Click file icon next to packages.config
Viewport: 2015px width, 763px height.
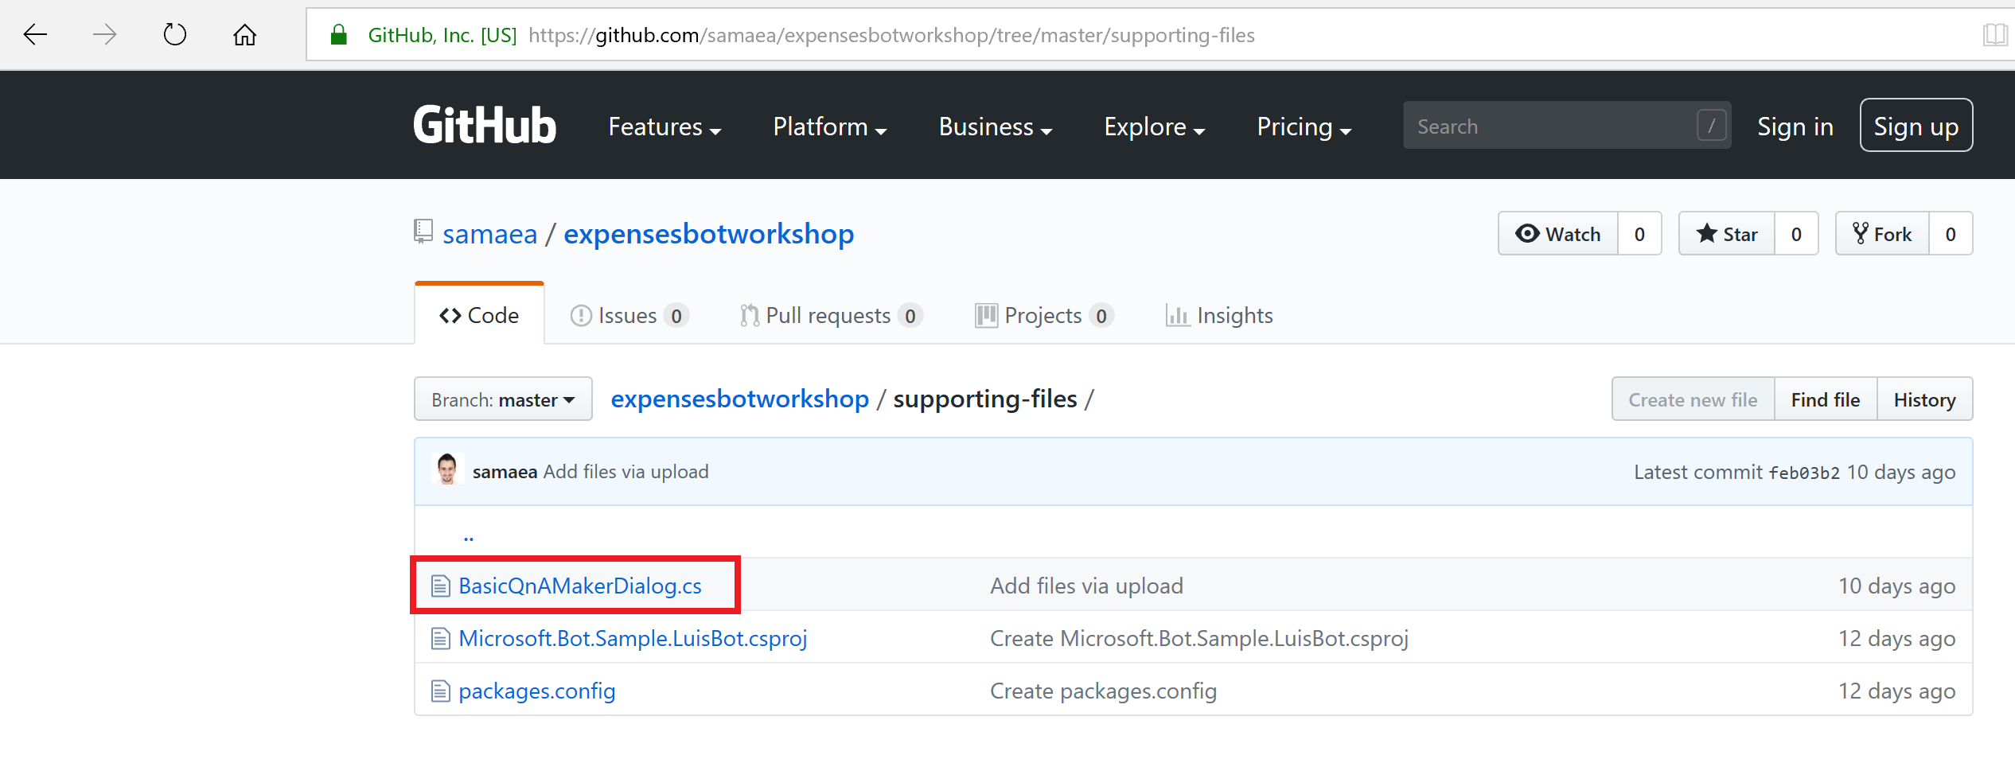[x=440, y=691]
